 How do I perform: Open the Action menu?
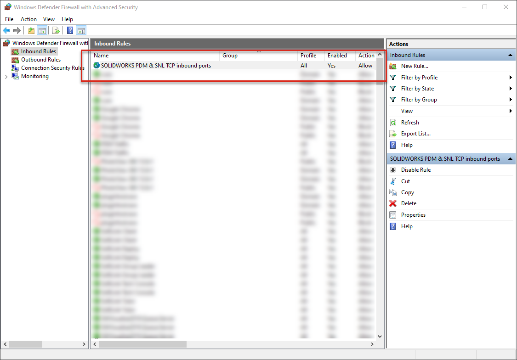point(28,19)
